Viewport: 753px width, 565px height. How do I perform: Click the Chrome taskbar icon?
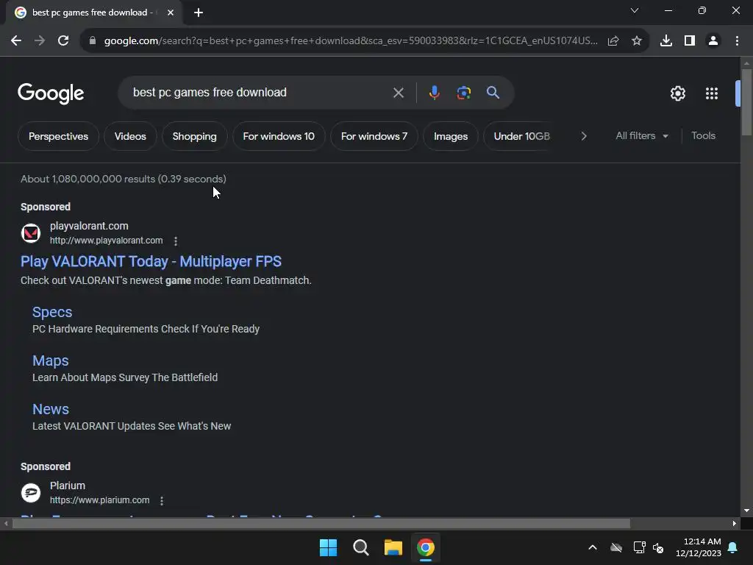[426, 547]
